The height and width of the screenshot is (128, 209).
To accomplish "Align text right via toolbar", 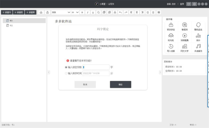I will pyautogui.click(x=142, y=12).
